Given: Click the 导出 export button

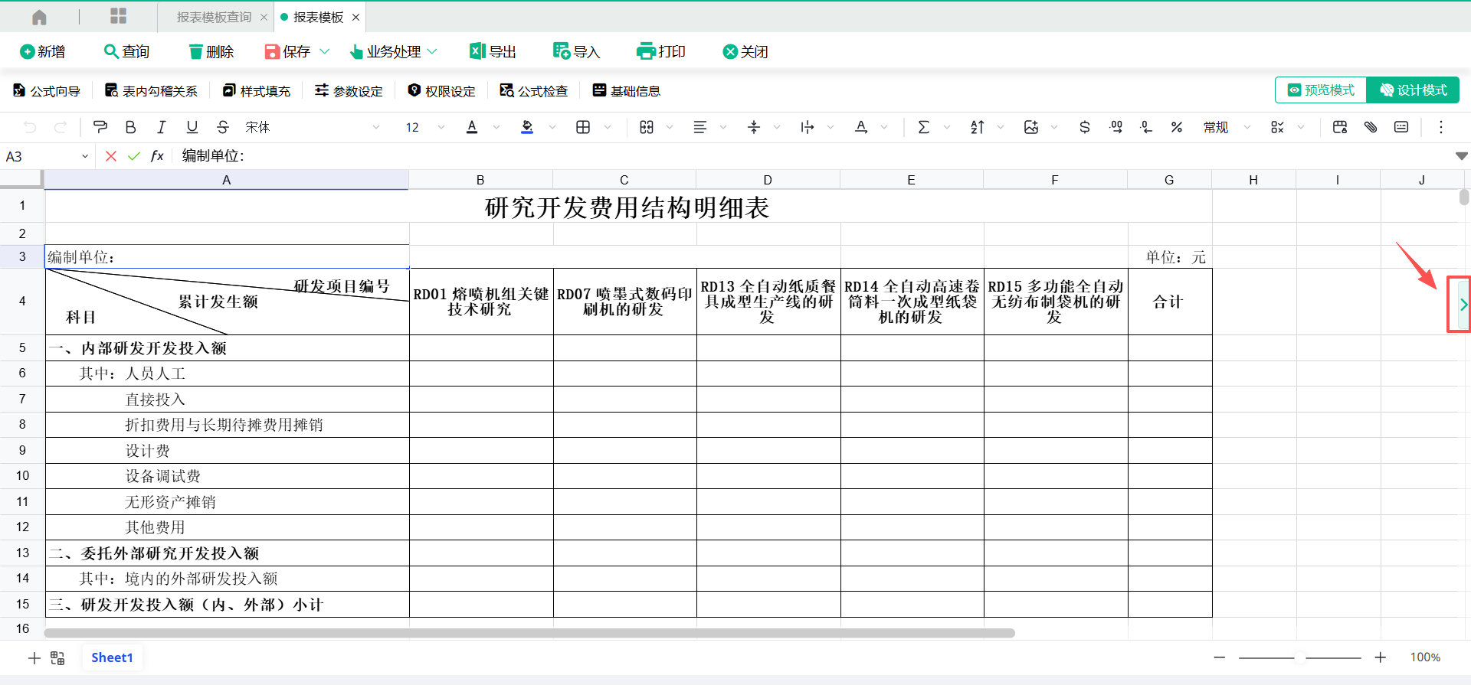Looking at the screenshot, I should [x=493, y=52].
